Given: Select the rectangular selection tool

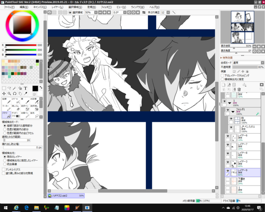Looking at the screenshot, I should (x=4, y=88).
